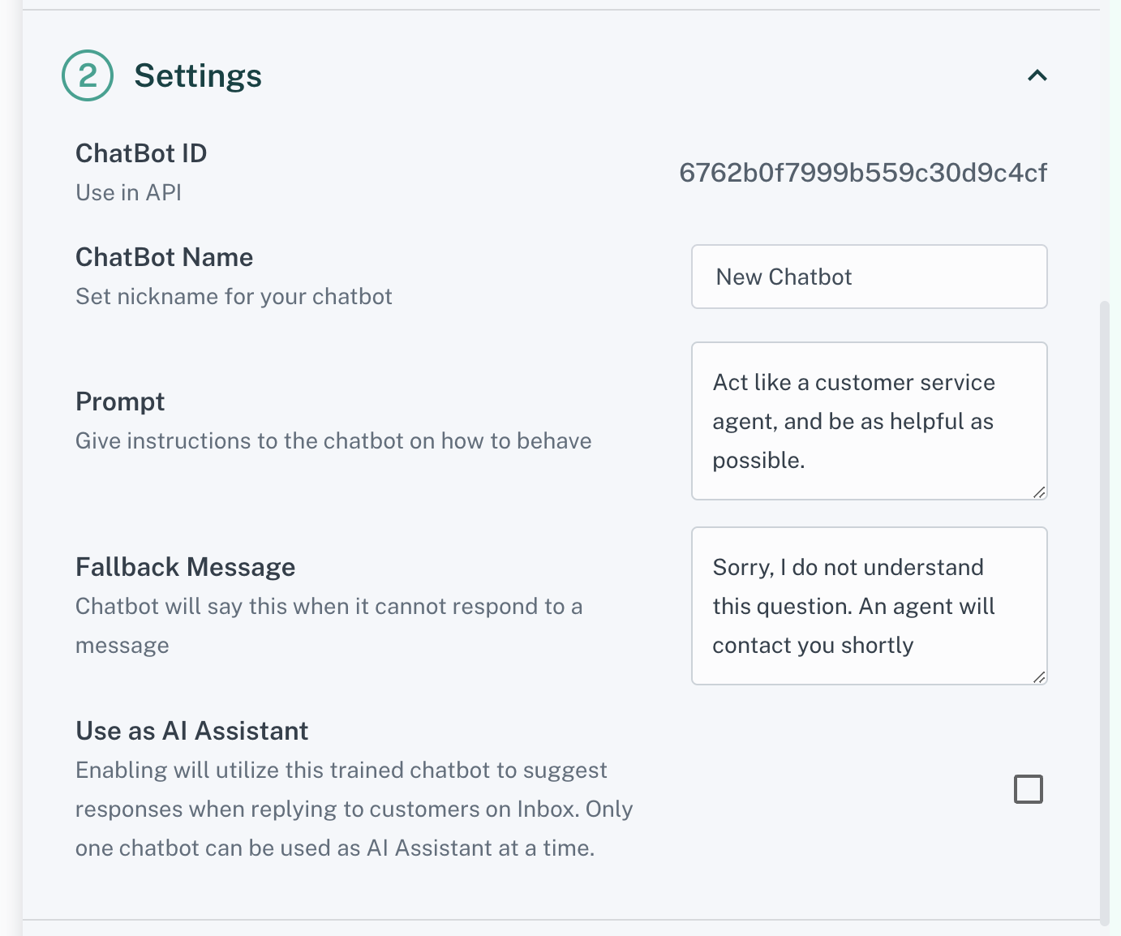The image size is (1121, 936).
Task: Click the Settings section heading
Action: 198,75
